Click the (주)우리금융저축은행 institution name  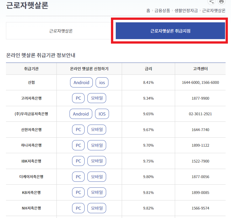31,114
